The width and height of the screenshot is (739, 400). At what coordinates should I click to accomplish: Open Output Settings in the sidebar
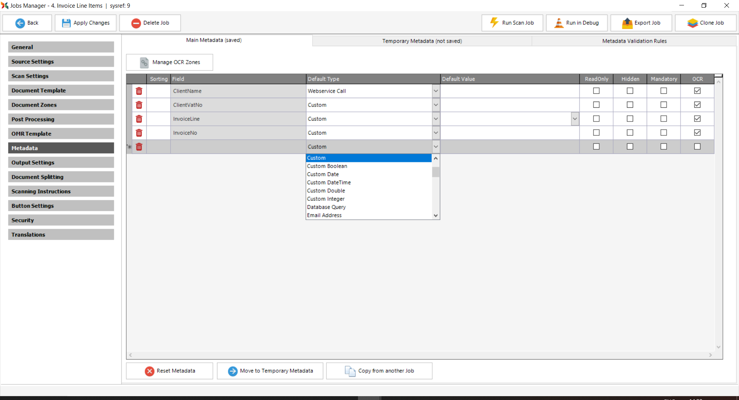61,163
